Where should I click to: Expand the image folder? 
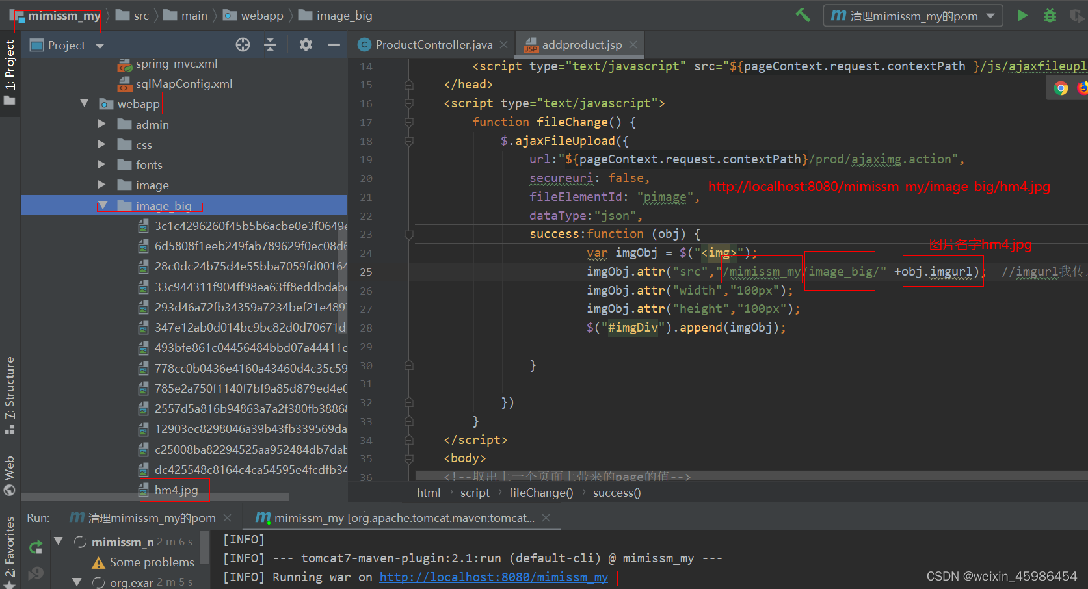(x=101, y=185)
